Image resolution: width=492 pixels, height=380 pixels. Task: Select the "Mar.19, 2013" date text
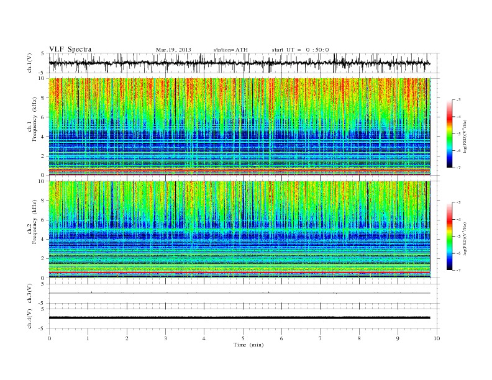click(x=173, y=50)
